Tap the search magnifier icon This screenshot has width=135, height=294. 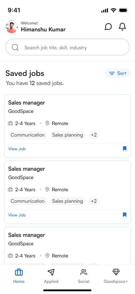click(x=15, y=48)
